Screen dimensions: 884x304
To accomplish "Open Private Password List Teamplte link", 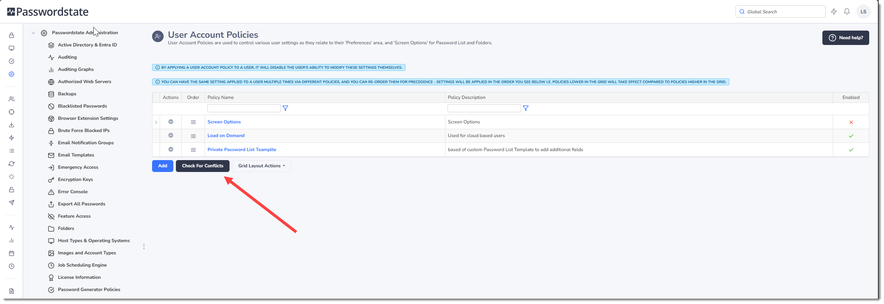I will click(x=242, y=150).
